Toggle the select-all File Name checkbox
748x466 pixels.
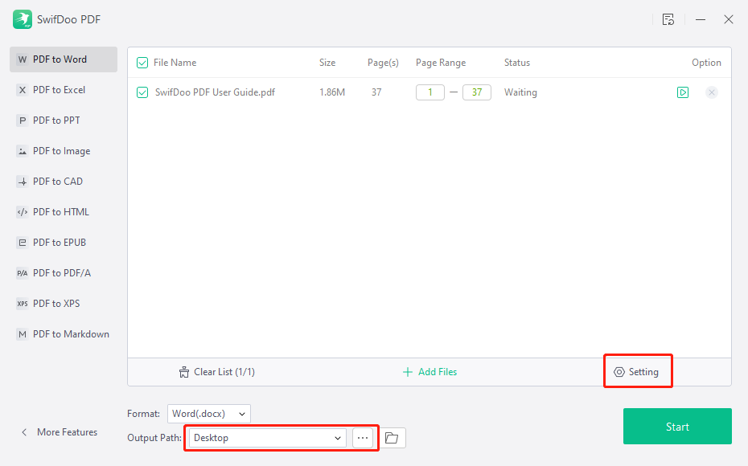142,63
